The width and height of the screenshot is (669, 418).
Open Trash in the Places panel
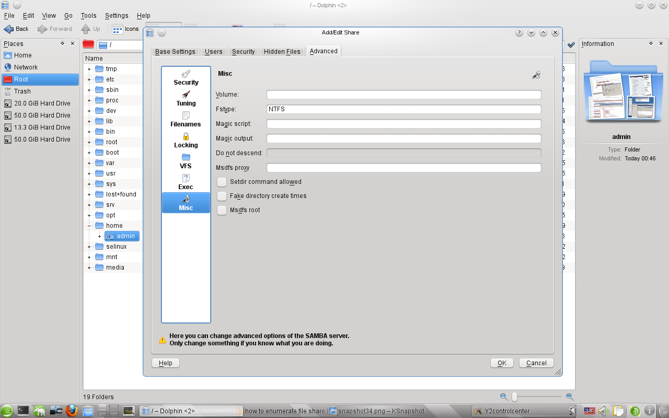(41, 91)
